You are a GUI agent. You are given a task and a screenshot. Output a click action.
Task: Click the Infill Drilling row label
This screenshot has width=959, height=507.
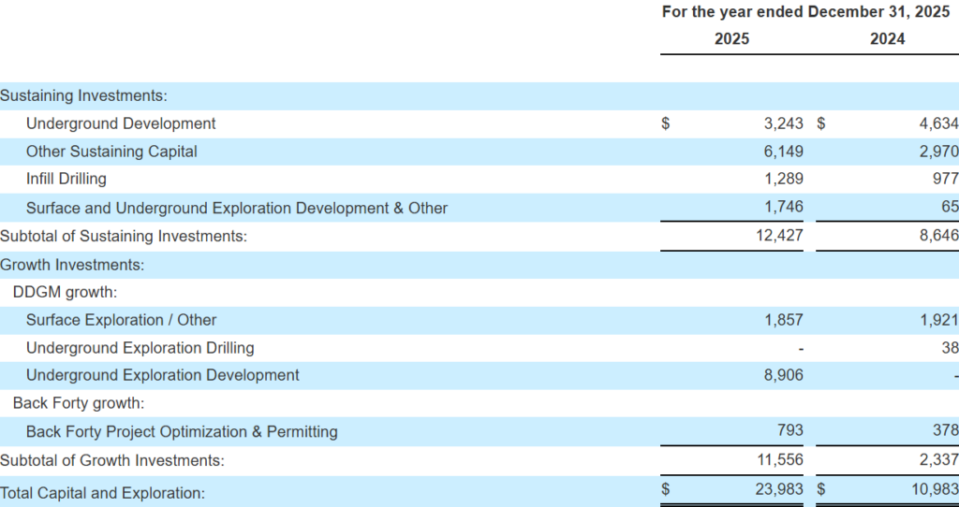66,179
